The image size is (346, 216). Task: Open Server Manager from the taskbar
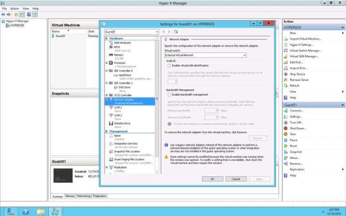click(11, 212)
